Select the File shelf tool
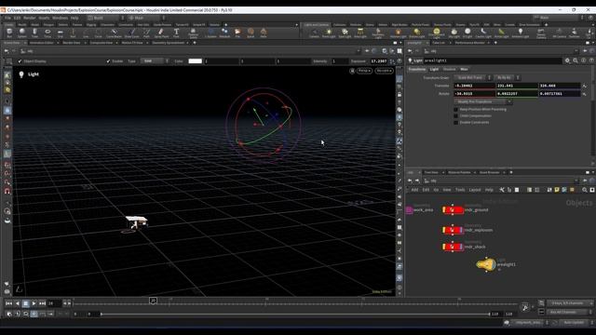The height and width of the screenshot is (335, 596). pyautogui.click(x=237, y=33)
